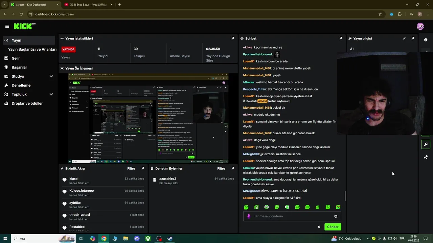Pop out the Yayın bilgisi panel

(x=412, y=38)
